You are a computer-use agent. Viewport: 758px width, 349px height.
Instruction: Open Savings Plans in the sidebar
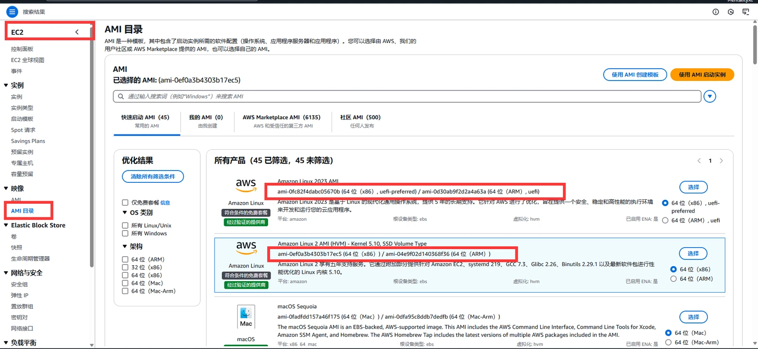click(x=28, y=141)
